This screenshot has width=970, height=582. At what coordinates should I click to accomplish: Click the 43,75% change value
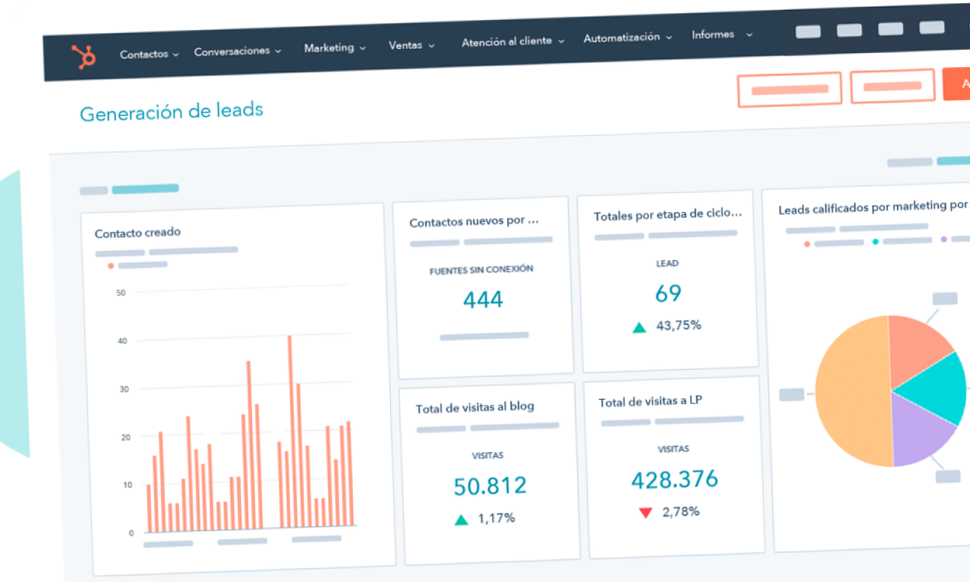(678, 325)
